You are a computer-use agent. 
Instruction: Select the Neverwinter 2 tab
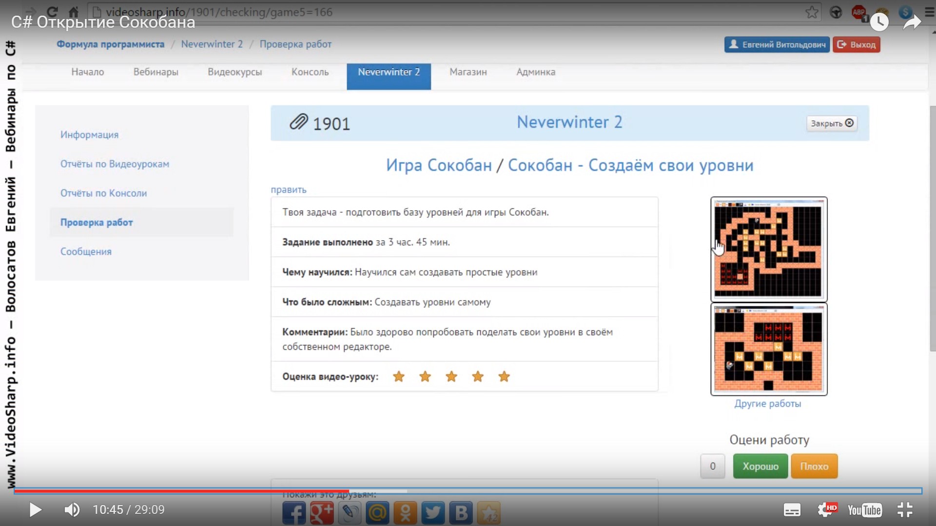389,76
